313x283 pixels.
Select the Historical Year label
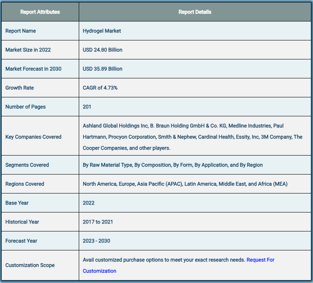[x=22, y=222]
